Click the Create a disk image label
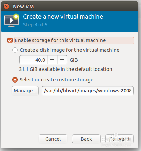The width and height of the screenshot is (141, 151). tap(70, 50)
